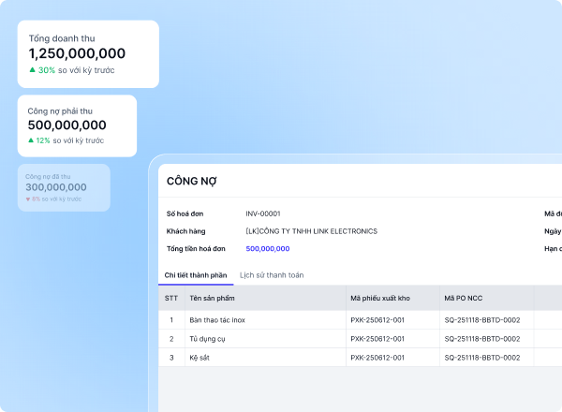
Task: Click PXK-250612-001 in the Kệ sắt row
Action: click(x=377, y=358)
